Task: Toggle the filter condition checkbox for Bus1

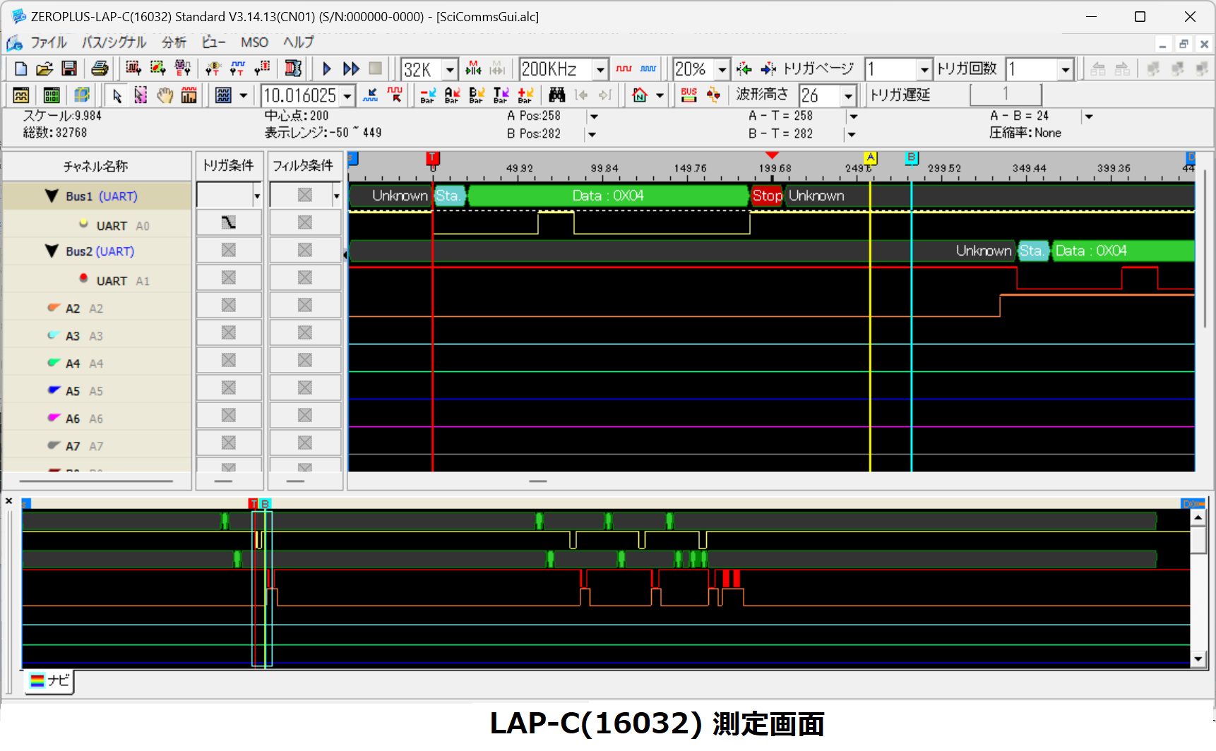Action: pyautogui.click(x=304, y=195)
